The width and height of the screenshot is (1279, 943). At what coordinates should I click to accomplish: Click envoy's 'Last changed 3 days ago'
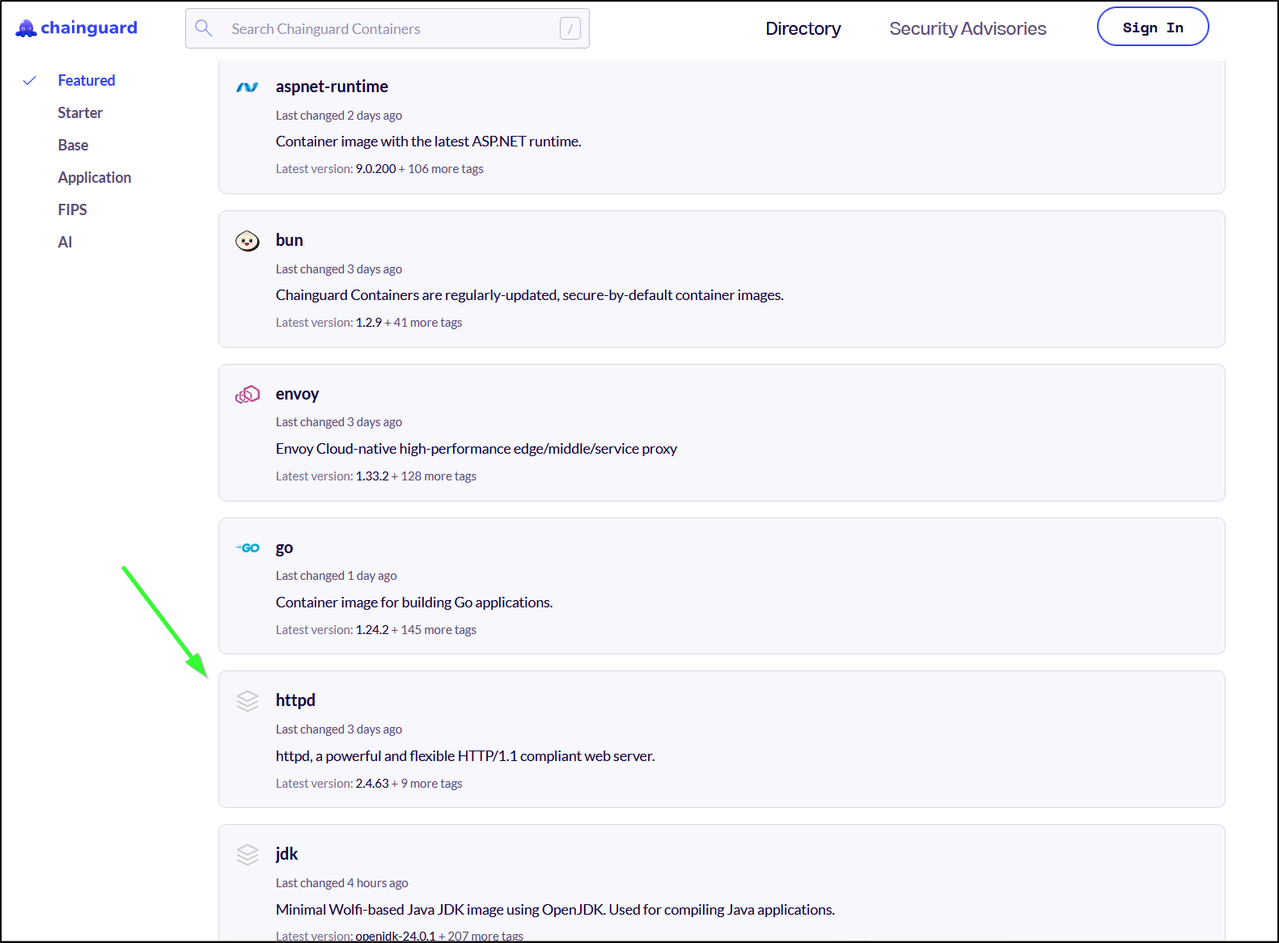(x=339, y=422)
